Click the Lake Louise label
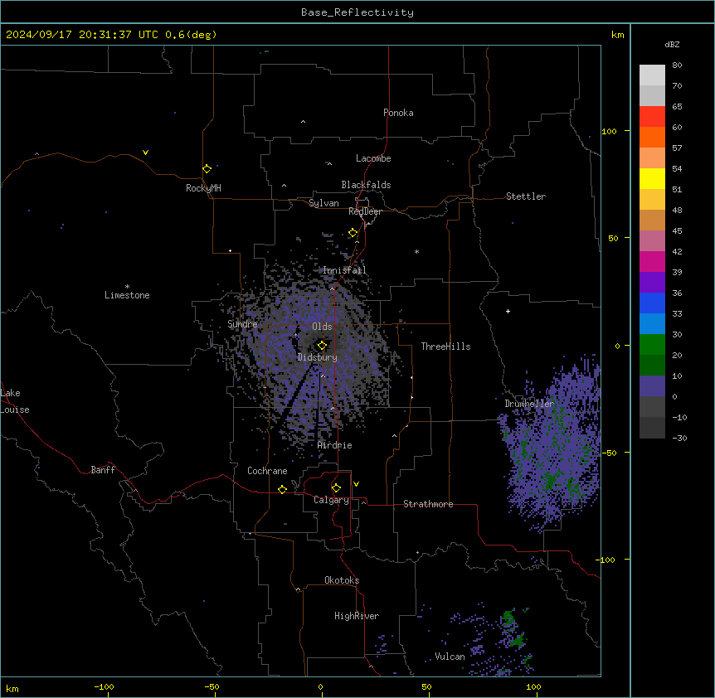Image resolution: width=715 pixels, height=698 pixels. (x=15, y=401)
